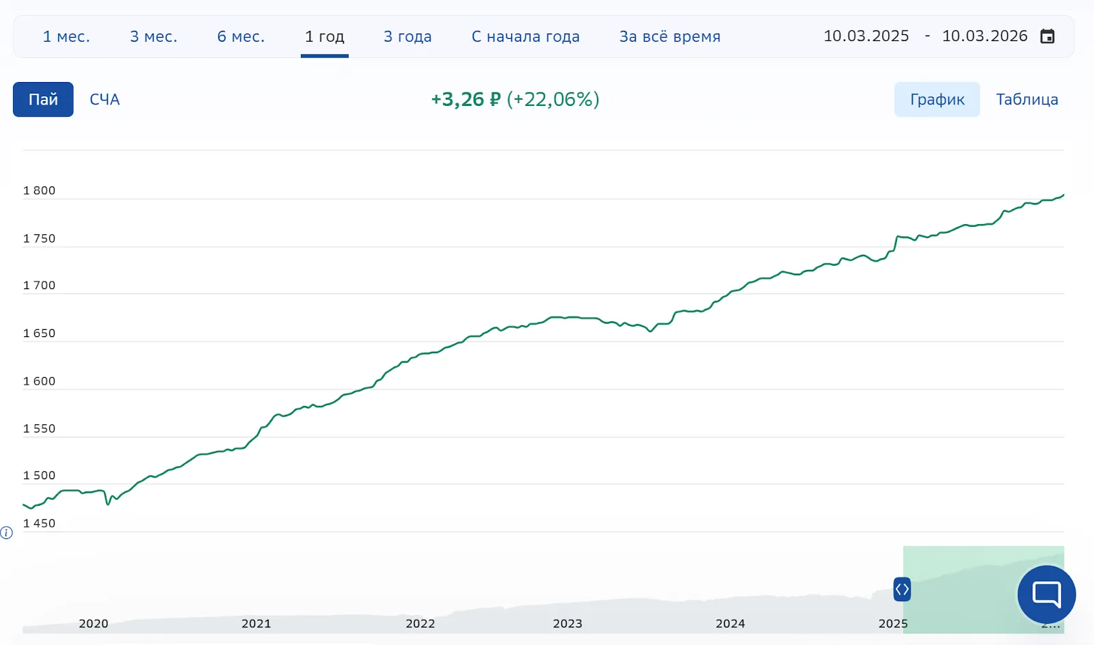Select the 3 мес. period
Viewport: 1094px width, 645px height.
pos(154,36)
